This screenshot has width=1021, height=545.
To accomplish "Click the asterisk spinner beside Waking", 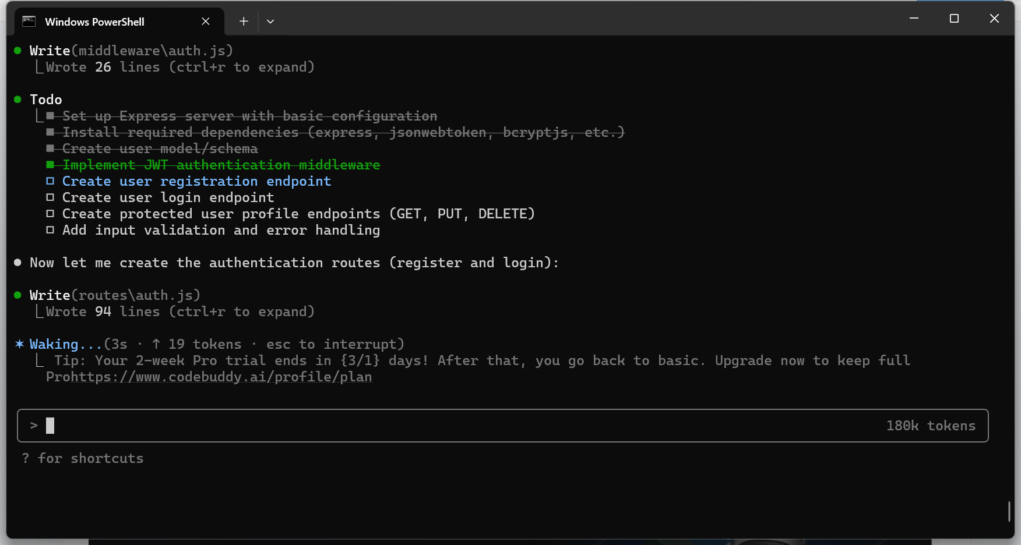I will (x=19, y=344).
